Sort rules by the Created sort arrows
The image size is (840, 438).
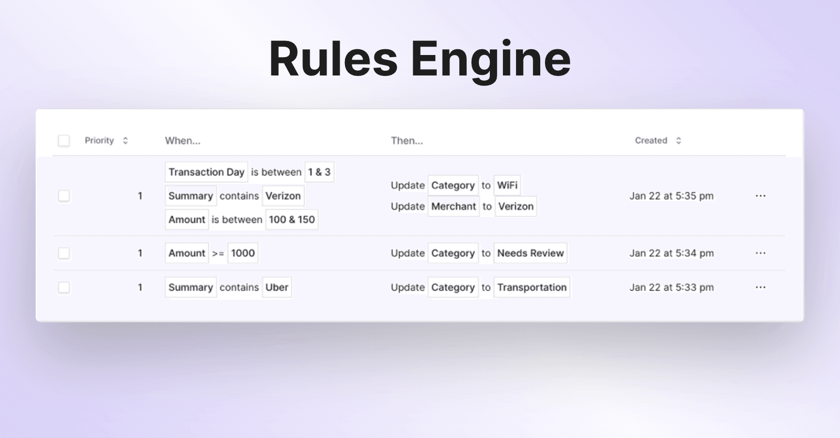coord(678,140)
